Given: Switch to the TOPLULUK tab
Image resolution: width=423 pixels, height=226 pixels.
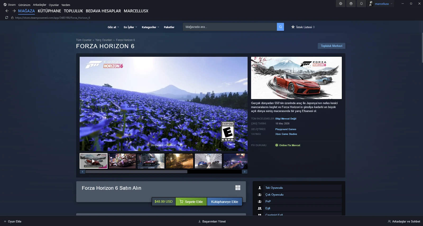Looking at the screenshot, I should [x=73, y=11].
